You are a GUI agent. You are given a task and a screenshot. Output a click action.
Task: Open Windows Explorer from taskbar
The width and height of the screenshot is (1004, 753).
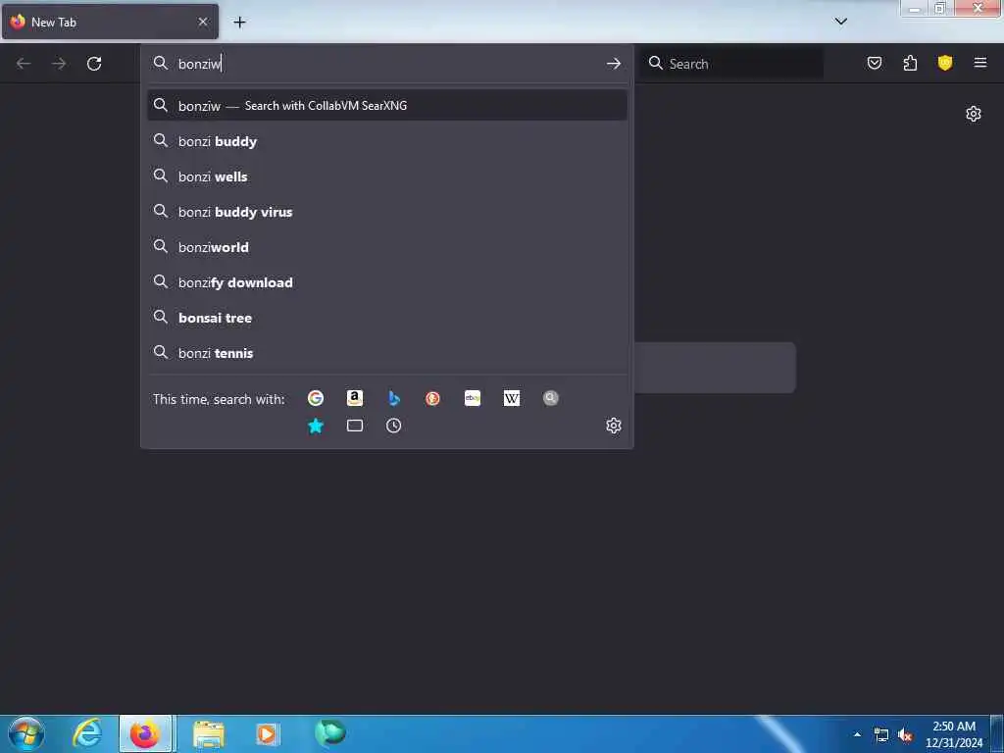point(209,733)
